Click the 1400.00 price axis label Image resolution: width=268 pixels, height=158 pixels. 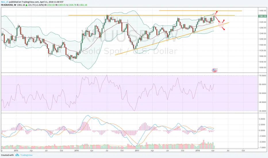(x=263, y=11)
